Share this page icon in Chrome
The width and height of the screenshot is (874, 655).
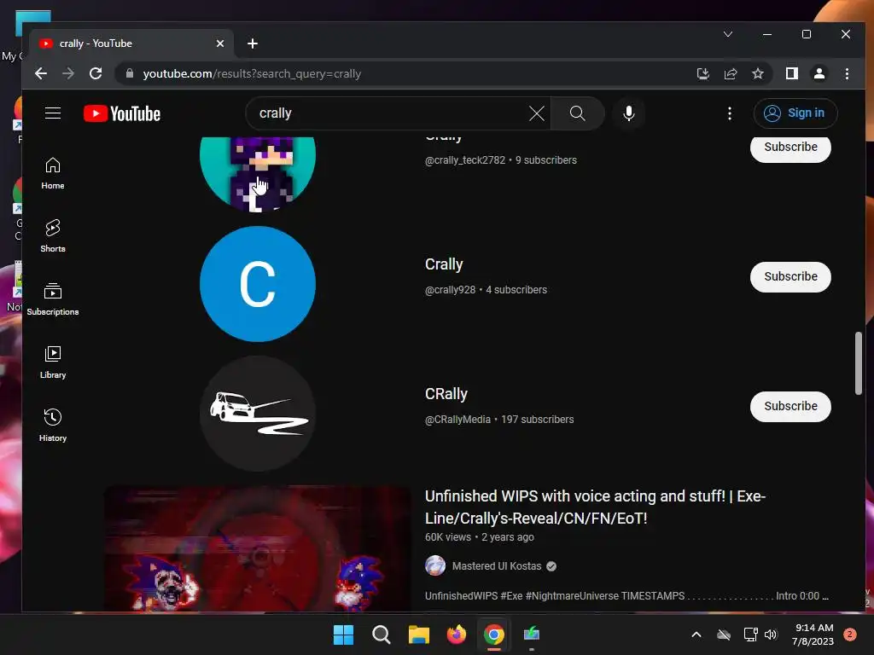pos(731,73)
